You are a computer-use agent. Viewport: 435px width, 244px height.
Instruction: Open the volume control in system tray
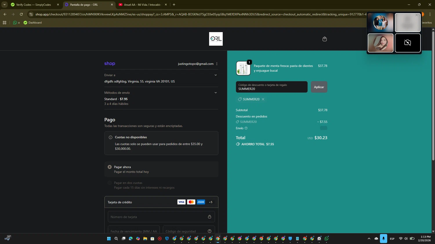click(x=406, y=239)
